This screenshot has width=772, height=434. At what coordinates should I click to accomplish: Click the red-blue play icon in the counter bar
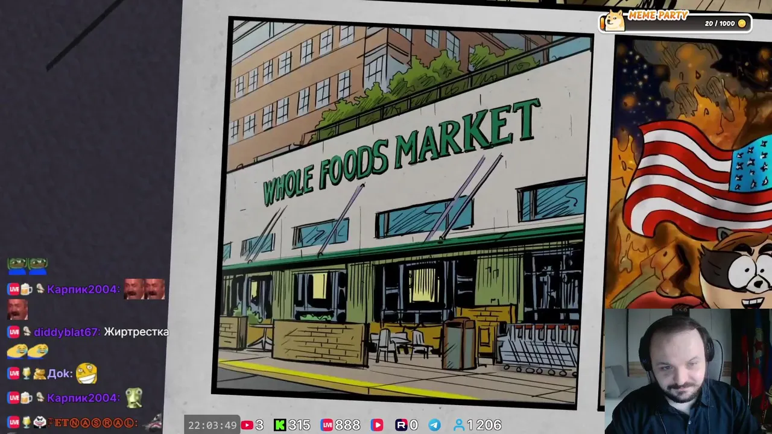(x=377, y=425)
